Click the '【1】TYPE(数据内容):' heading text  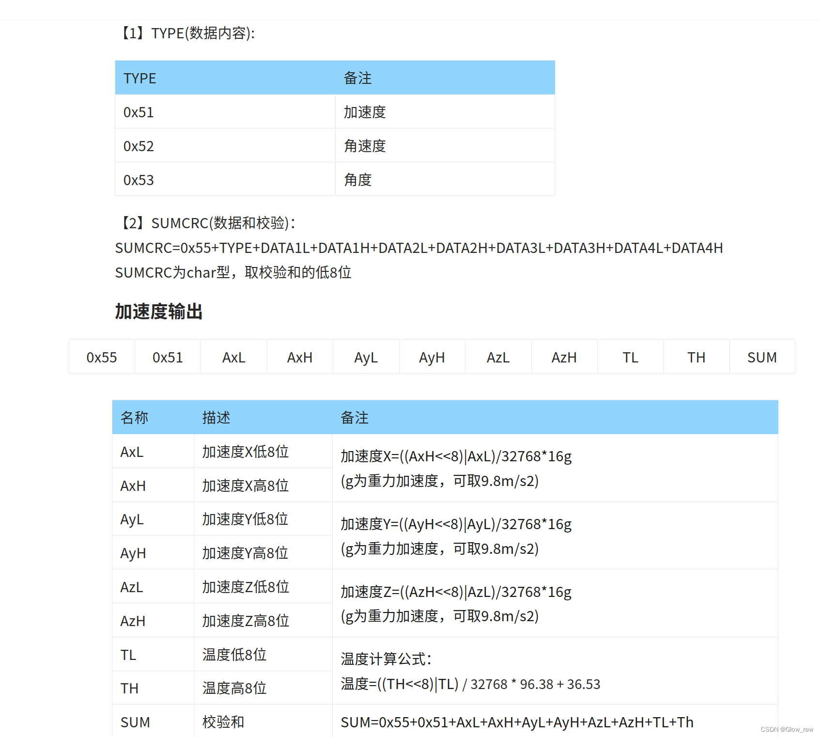click(186, 33)
